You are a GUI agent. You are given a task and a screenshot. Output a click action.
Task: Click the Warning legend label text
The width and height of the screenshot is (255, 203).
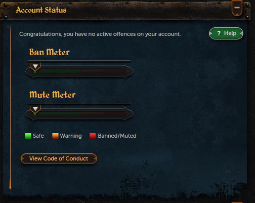(71, 136)
